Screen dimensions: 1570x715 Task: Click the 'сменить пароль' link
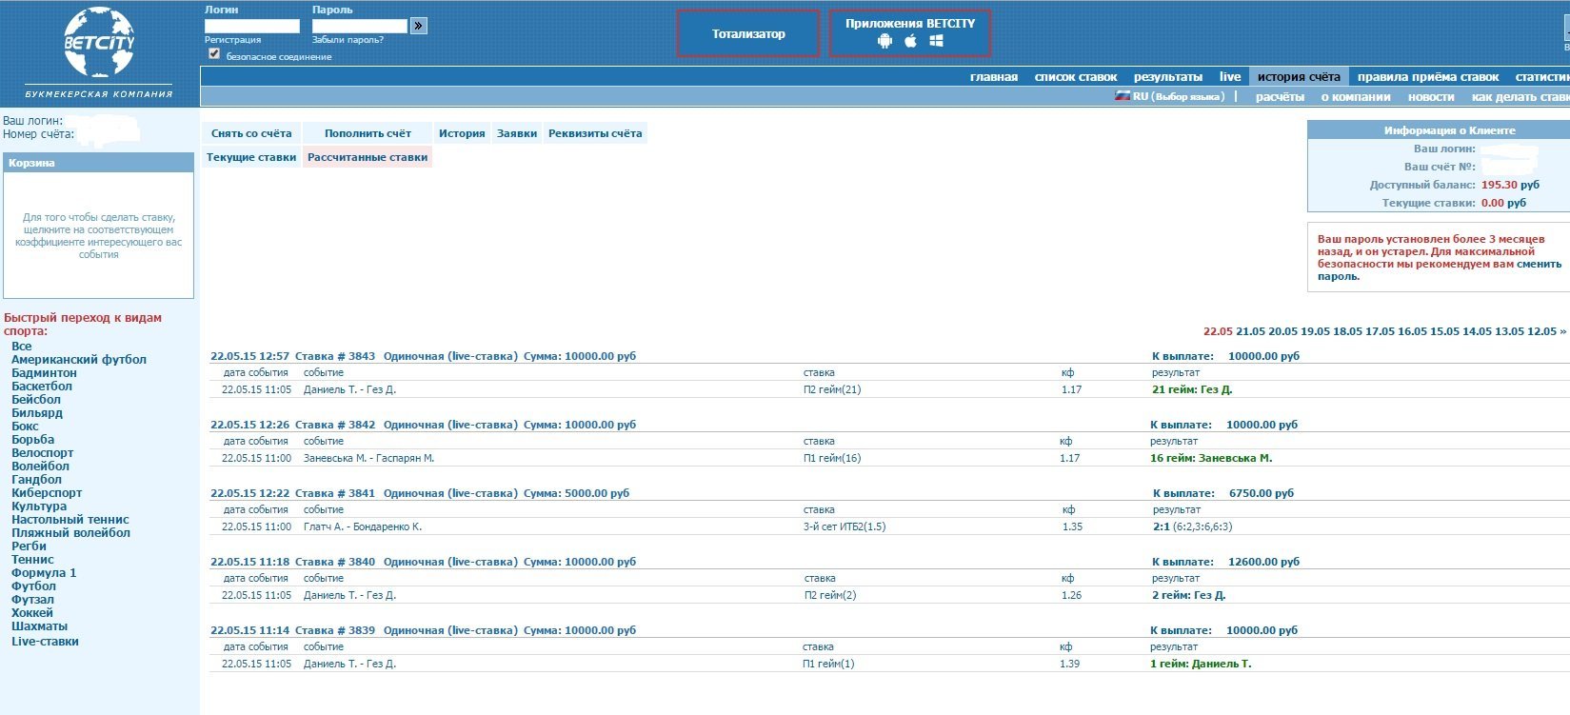(1539, 265)
